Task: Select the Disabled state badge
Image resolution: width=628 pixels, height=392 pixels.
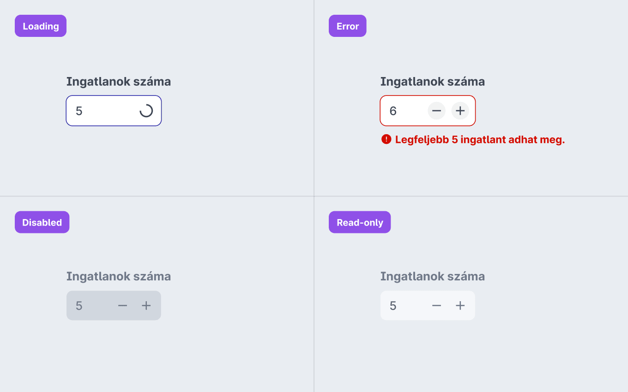Action: coord(42,222)
